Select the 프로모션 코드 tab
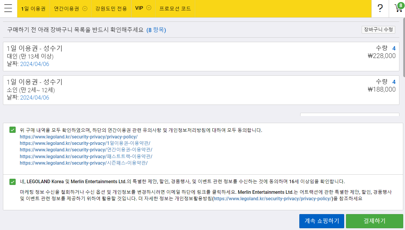This screenshot has height=230, width=405. 175,9
